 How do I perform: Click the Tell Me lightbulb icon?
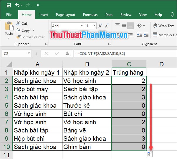[x=172, y=15]
